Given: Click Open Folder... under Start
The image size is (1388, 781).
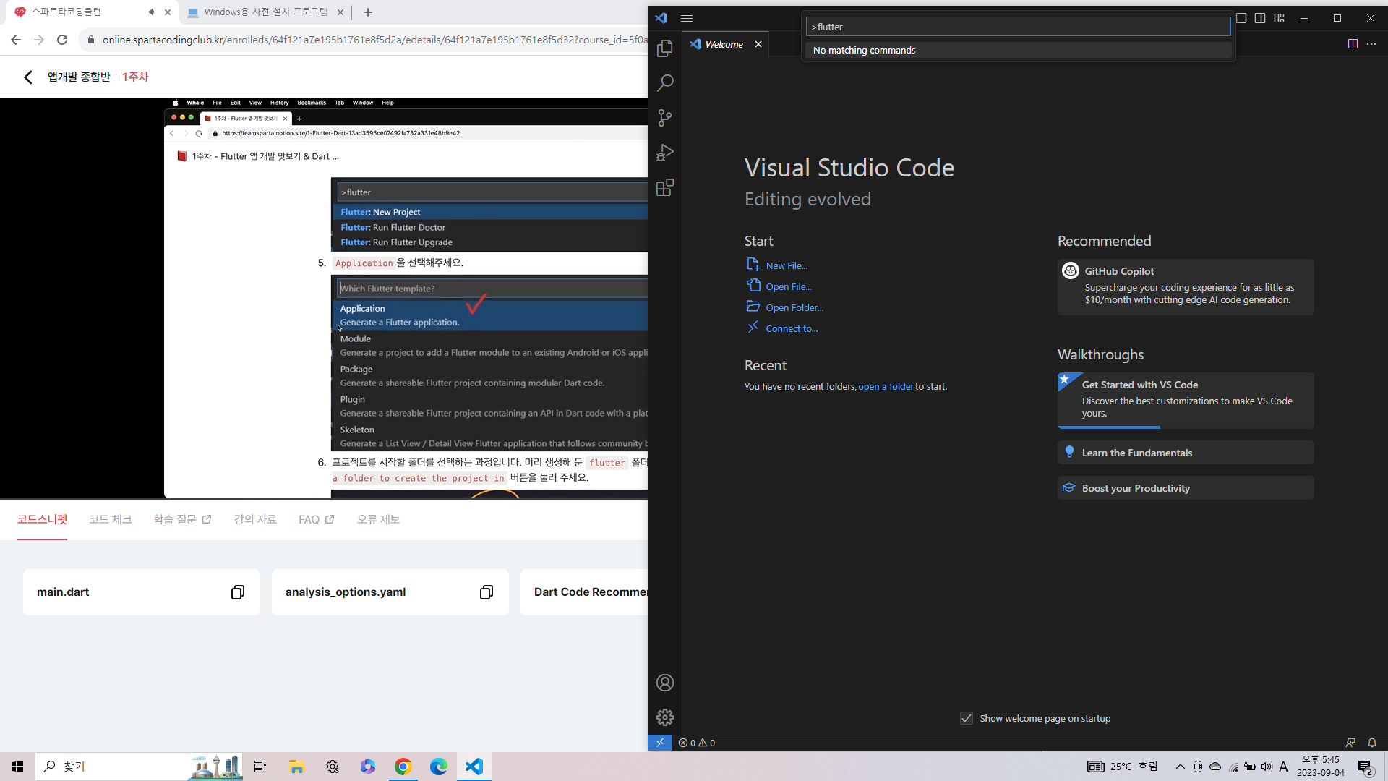Looking at the screenshot, I should tap(794, 307).
